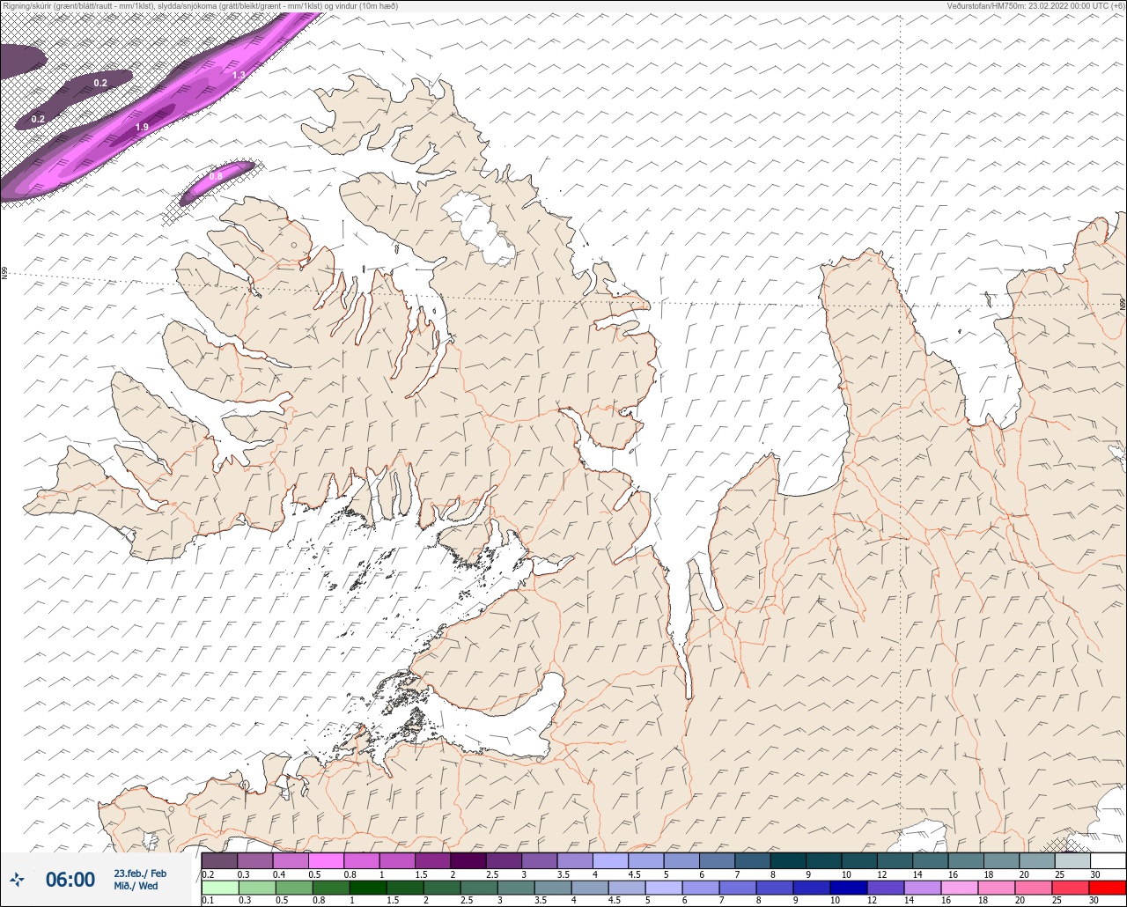The image size is (1127, 907).
Task: Click the slate blue swatch labeled 6 in upper legend
Action: tap(717, 860)
